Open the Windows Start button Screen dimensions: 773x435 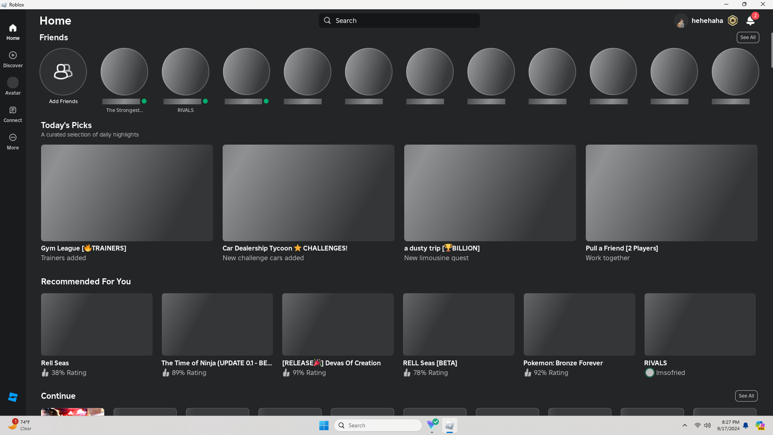[x=324, y=425]
